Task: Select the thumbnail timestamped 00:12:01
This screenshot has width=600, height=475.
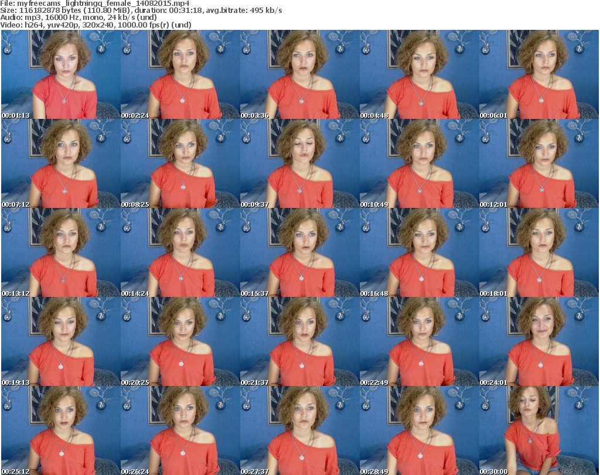Action: [539, 163]
